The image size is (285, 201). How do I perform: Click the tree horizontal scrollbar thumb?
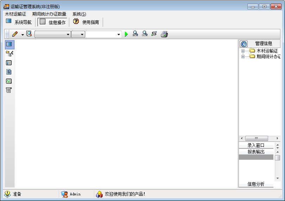[x=256, y=138]
